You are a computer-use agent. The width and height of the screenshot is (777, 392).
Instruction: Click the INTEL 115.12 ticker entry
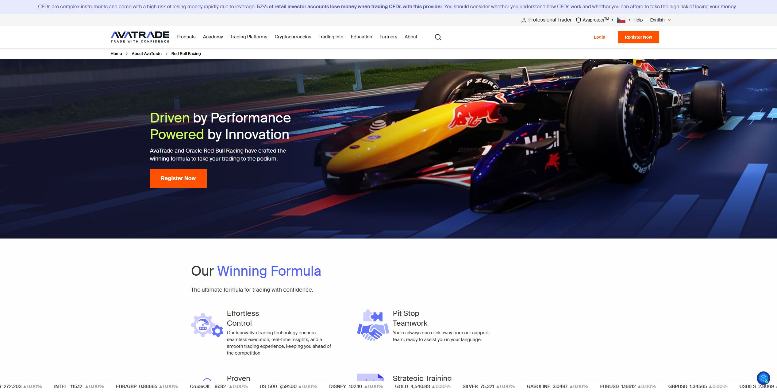(x=79, y=386)
